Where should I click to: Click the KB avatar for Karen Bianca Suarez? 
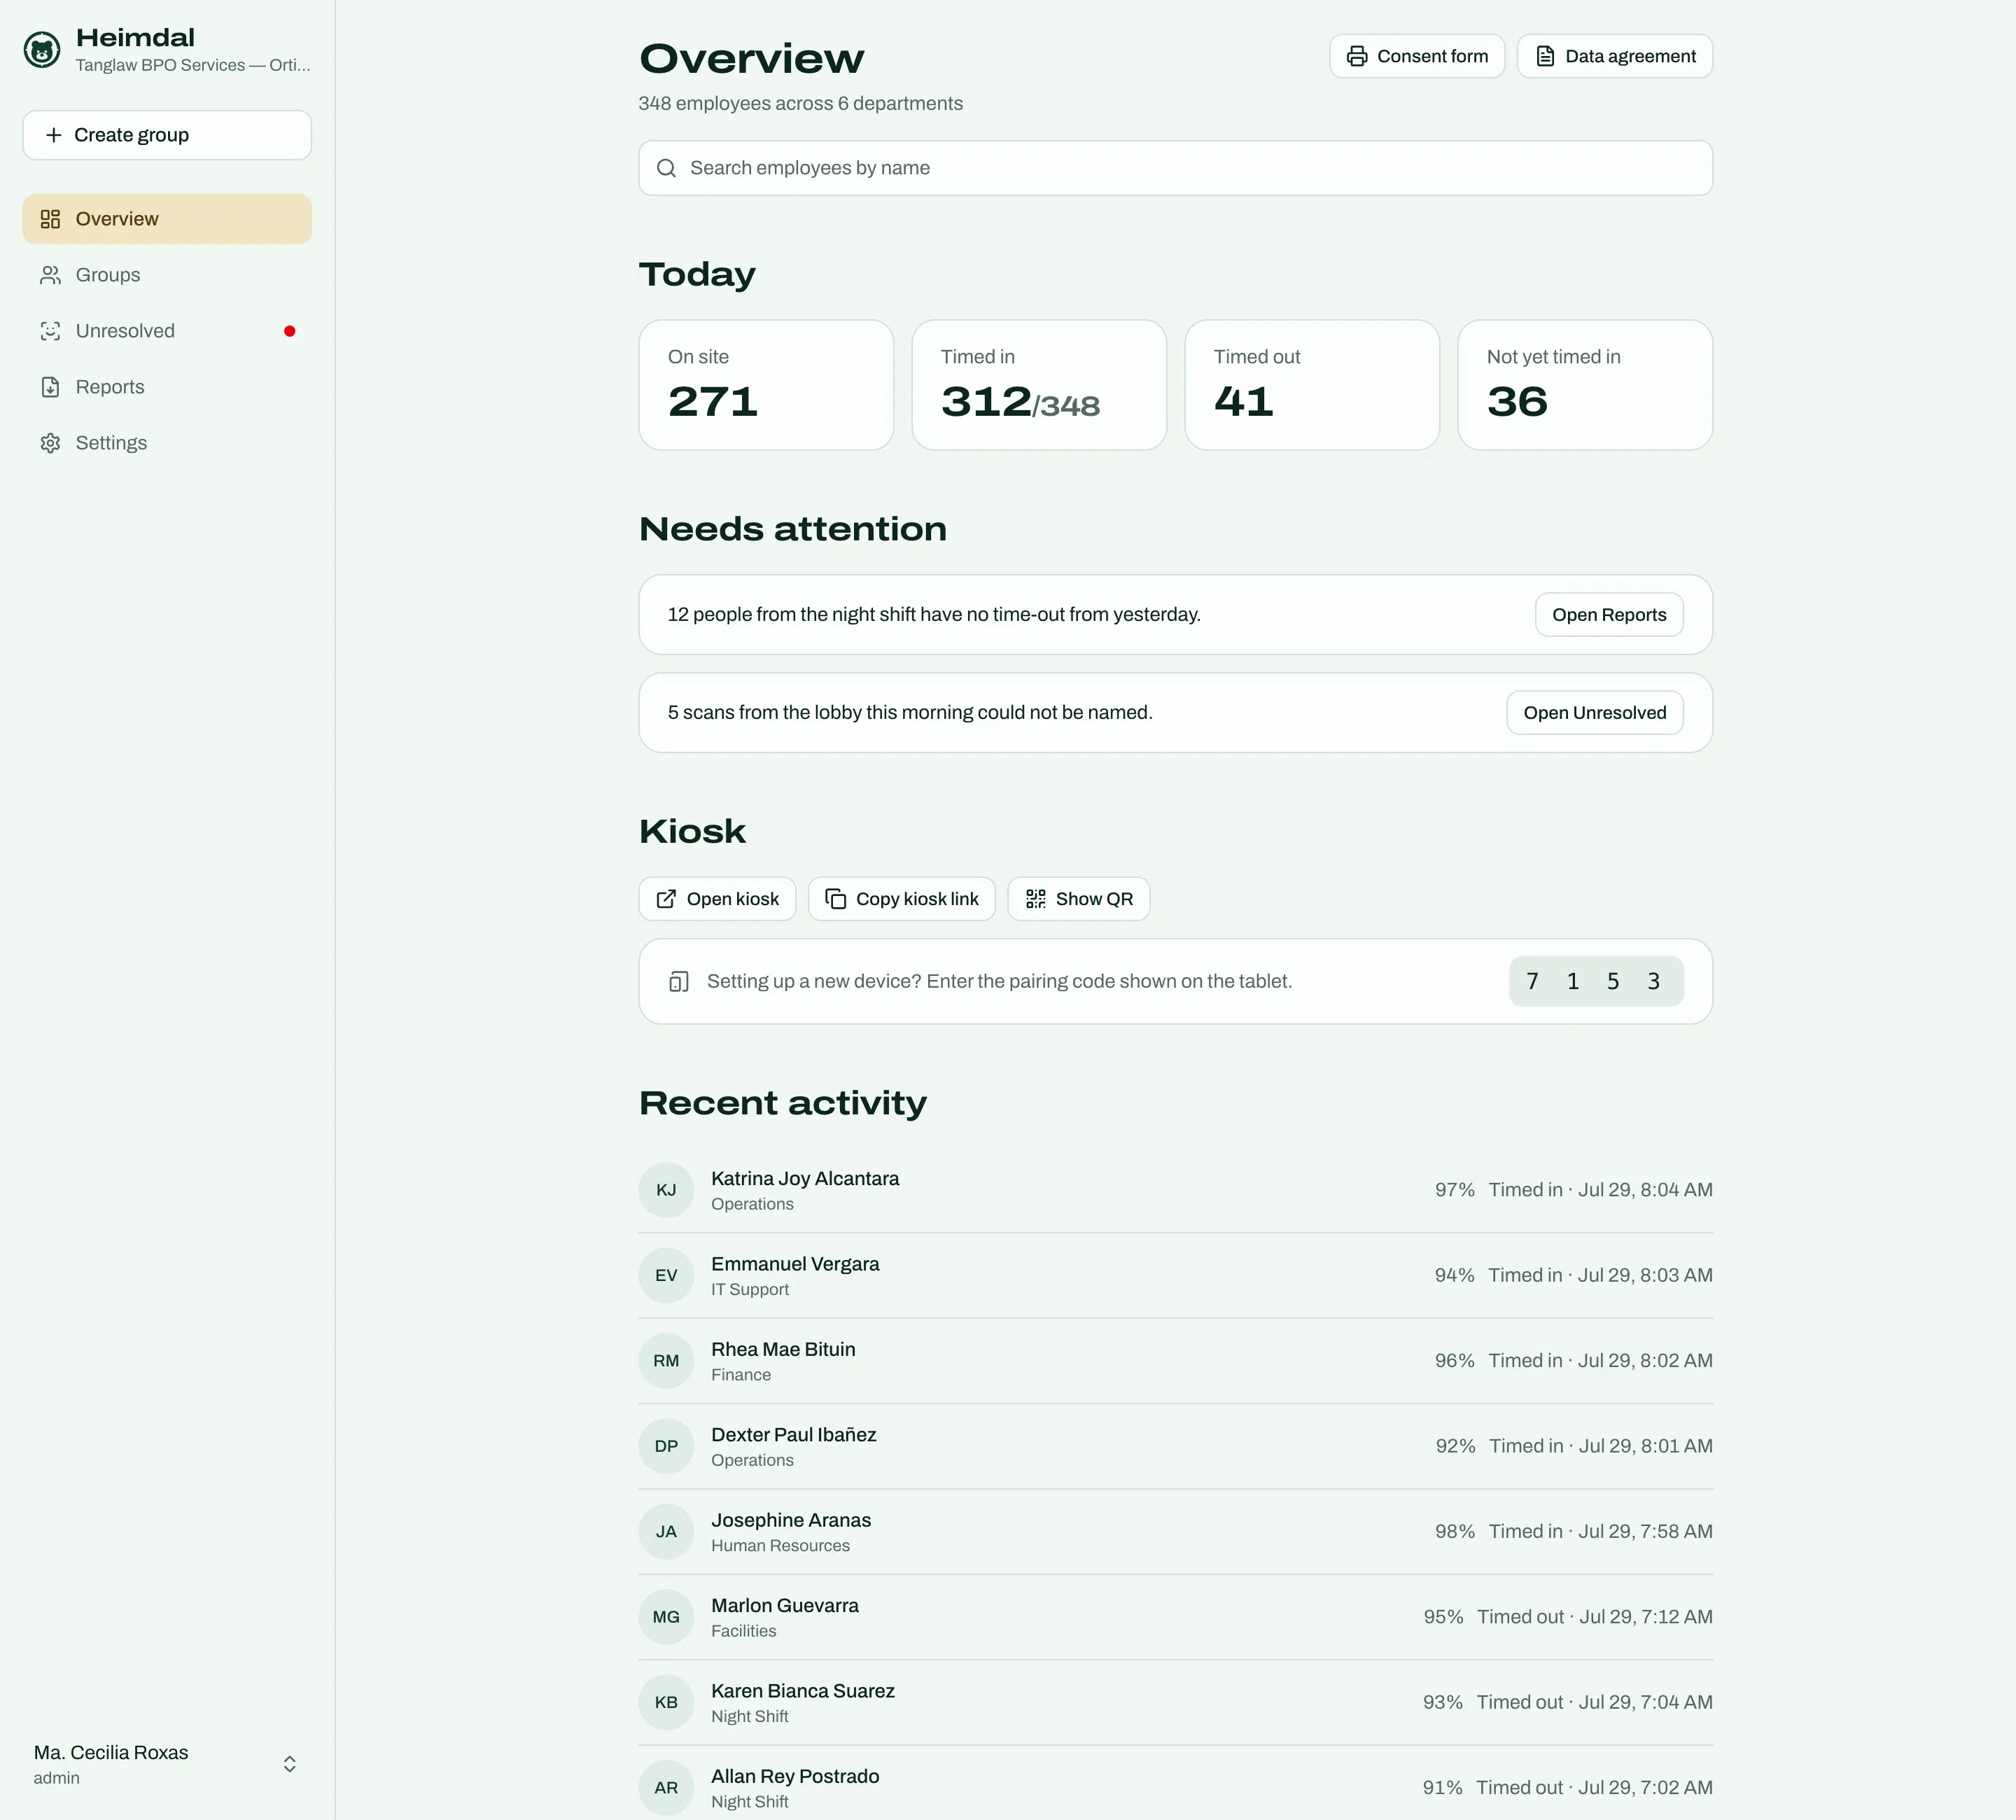pyautogui.click(x=666, y=1702)
